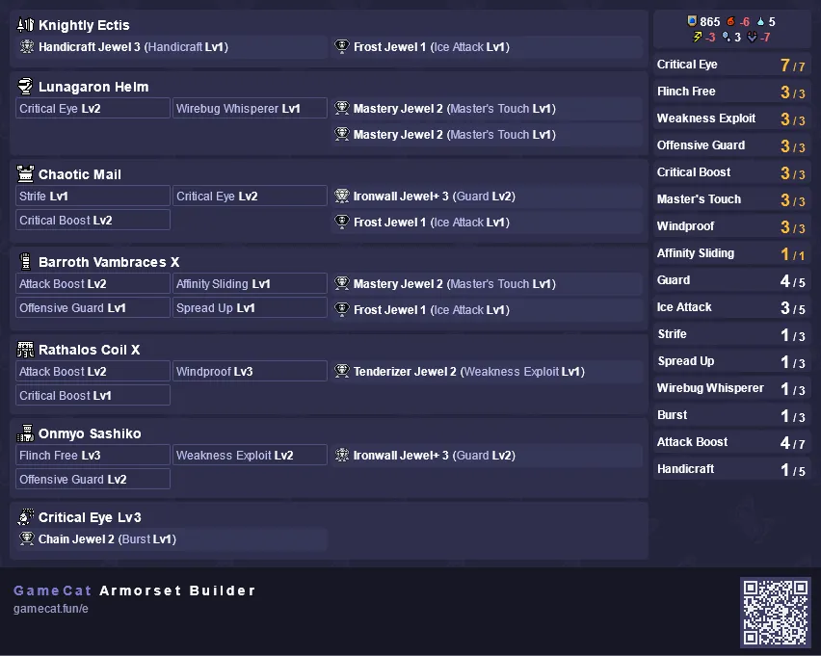Viewport: 821px width, 656px height.
Task: Select the Critical Eye 7/7 skill summary row
Action: point(731,65)
